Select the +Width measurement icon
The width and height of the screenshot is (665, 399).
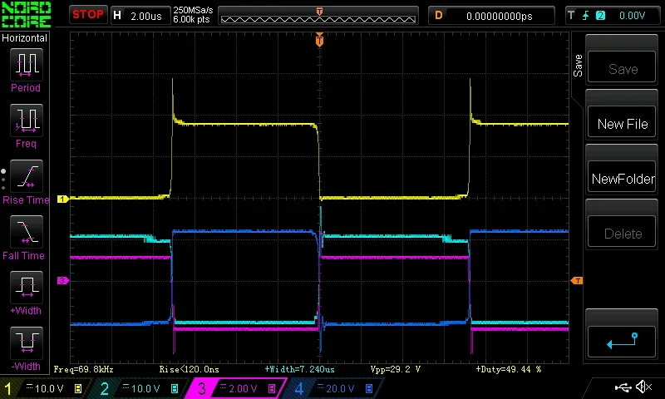tap(26, 288)
